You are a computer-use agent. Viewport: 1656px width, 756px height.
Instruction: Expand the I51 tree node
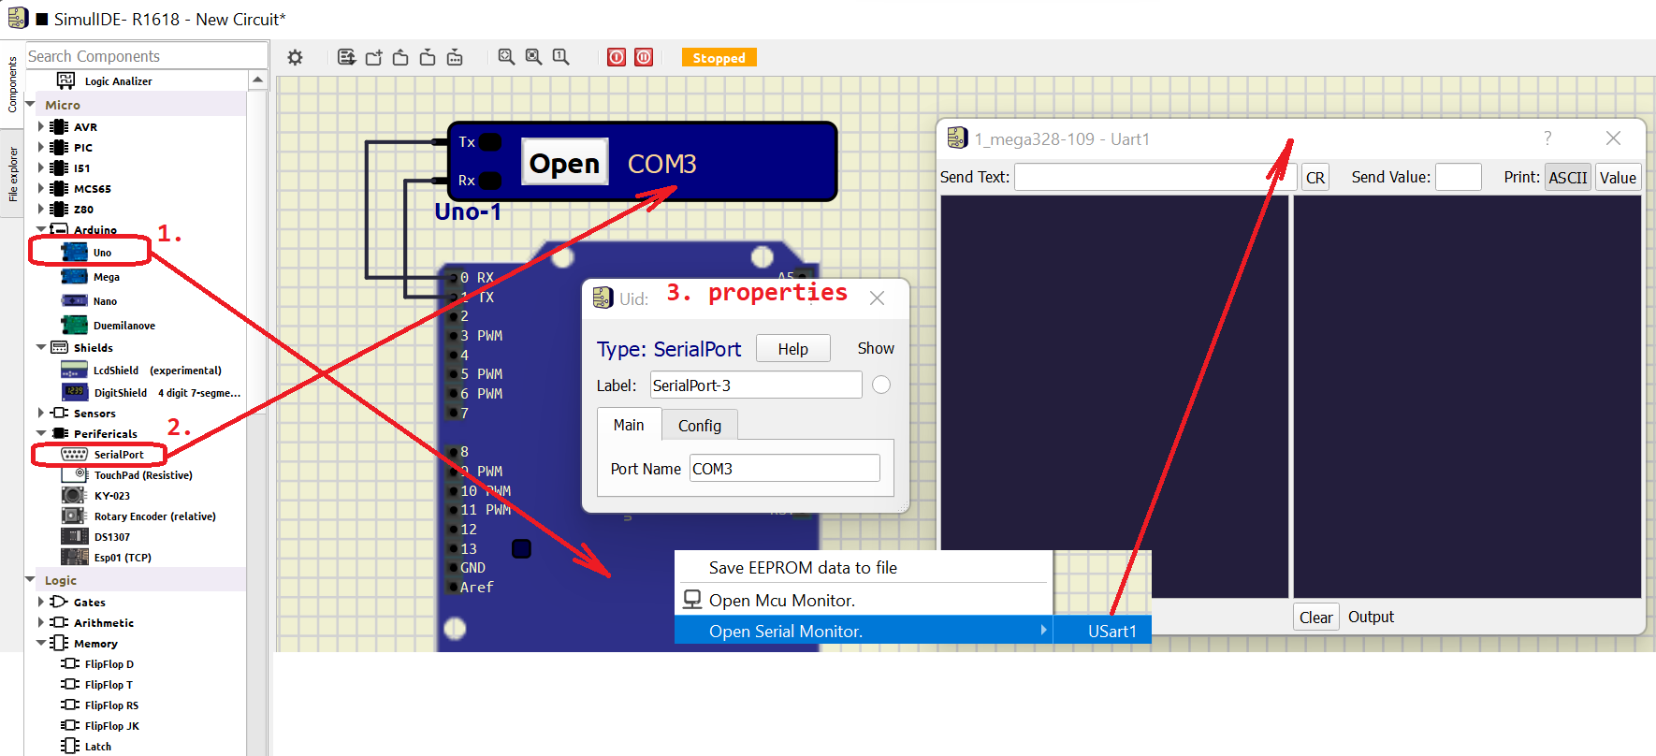click(x=41, y=167)
